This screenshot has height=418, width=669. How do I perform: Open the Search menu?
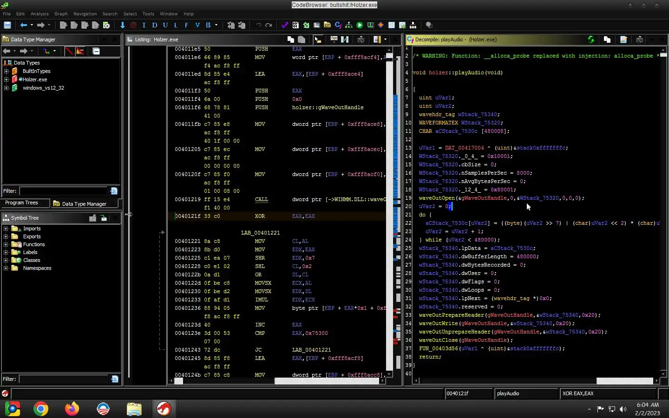coord(110,14)
